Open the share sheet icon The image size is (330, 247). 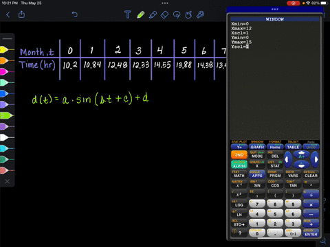coord(21,14)
